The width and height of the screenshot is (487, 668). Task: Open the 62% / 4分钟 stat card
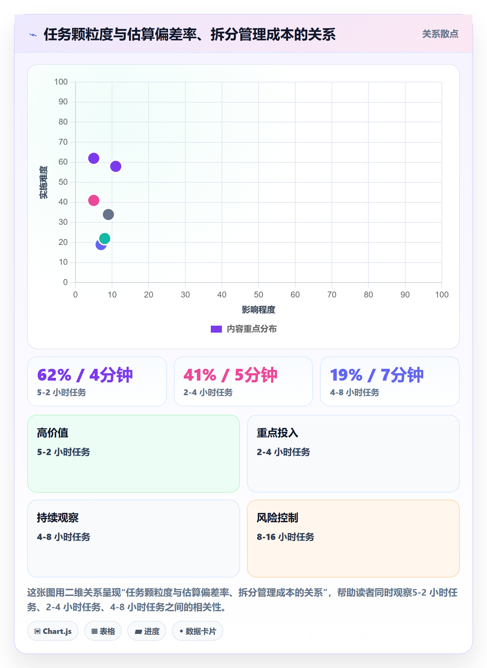tap(97, 381)
